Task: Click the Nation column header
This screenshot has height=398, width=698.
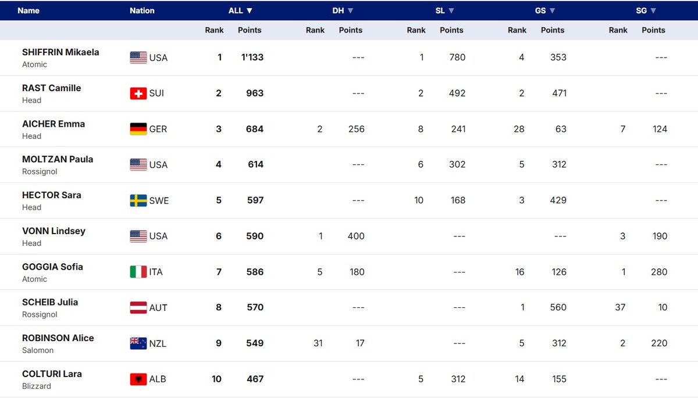Action: [142, 10]
